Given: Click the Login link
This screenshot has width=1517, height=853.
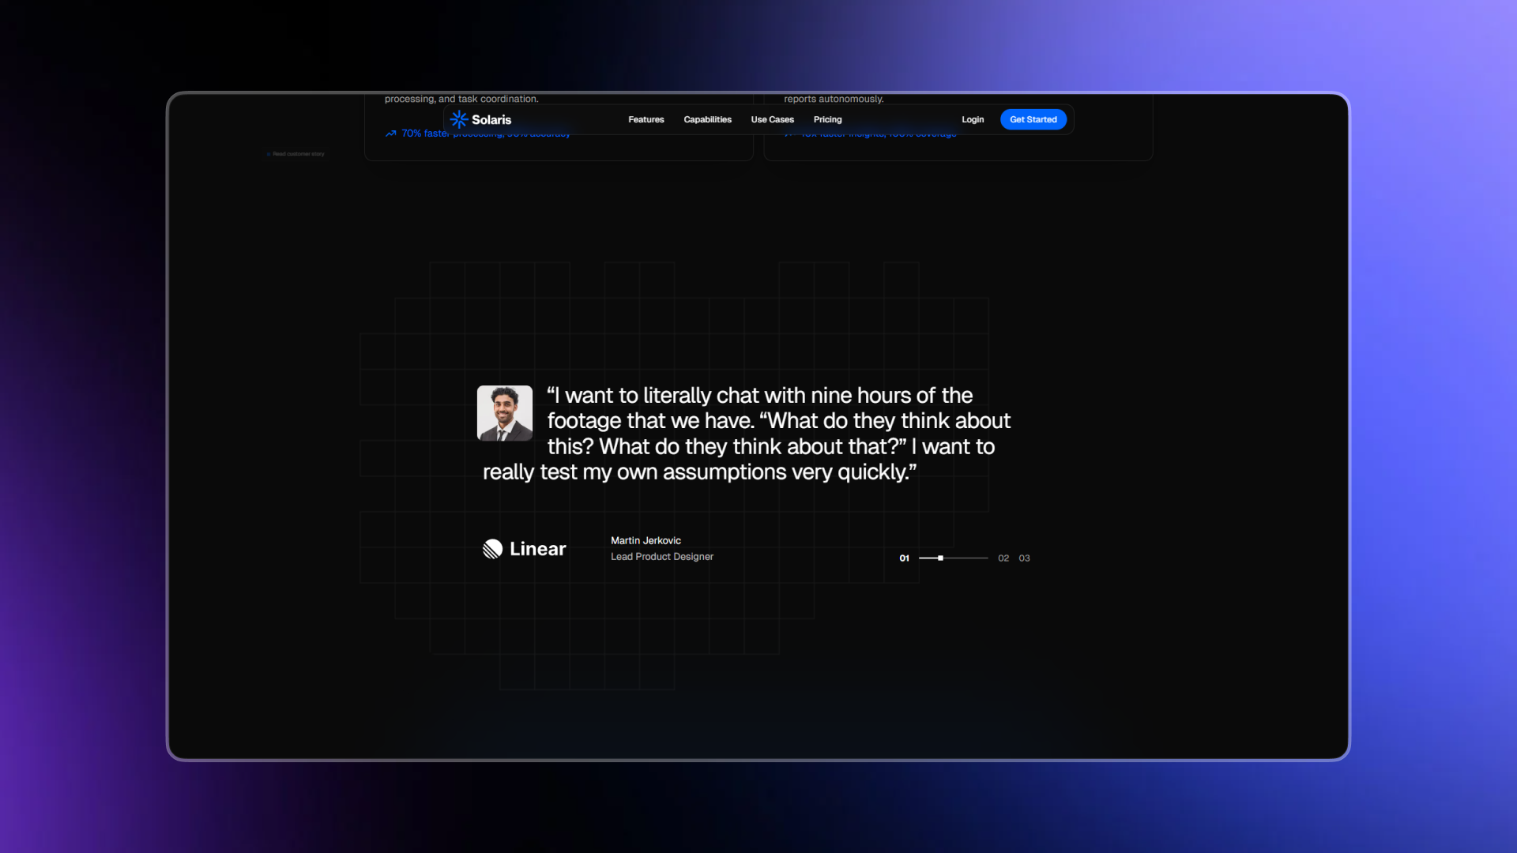Looking at the screenshot, I should click(973, 119).
